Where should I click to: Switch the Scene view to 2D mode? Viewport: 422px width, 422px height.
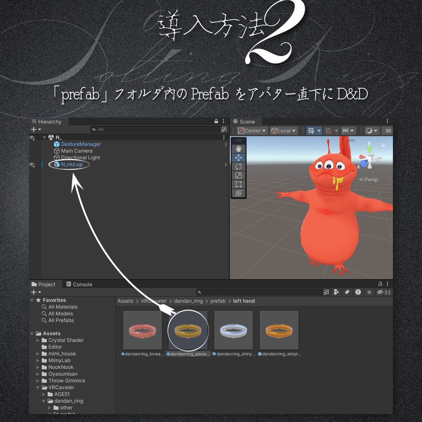pos(387,131)
